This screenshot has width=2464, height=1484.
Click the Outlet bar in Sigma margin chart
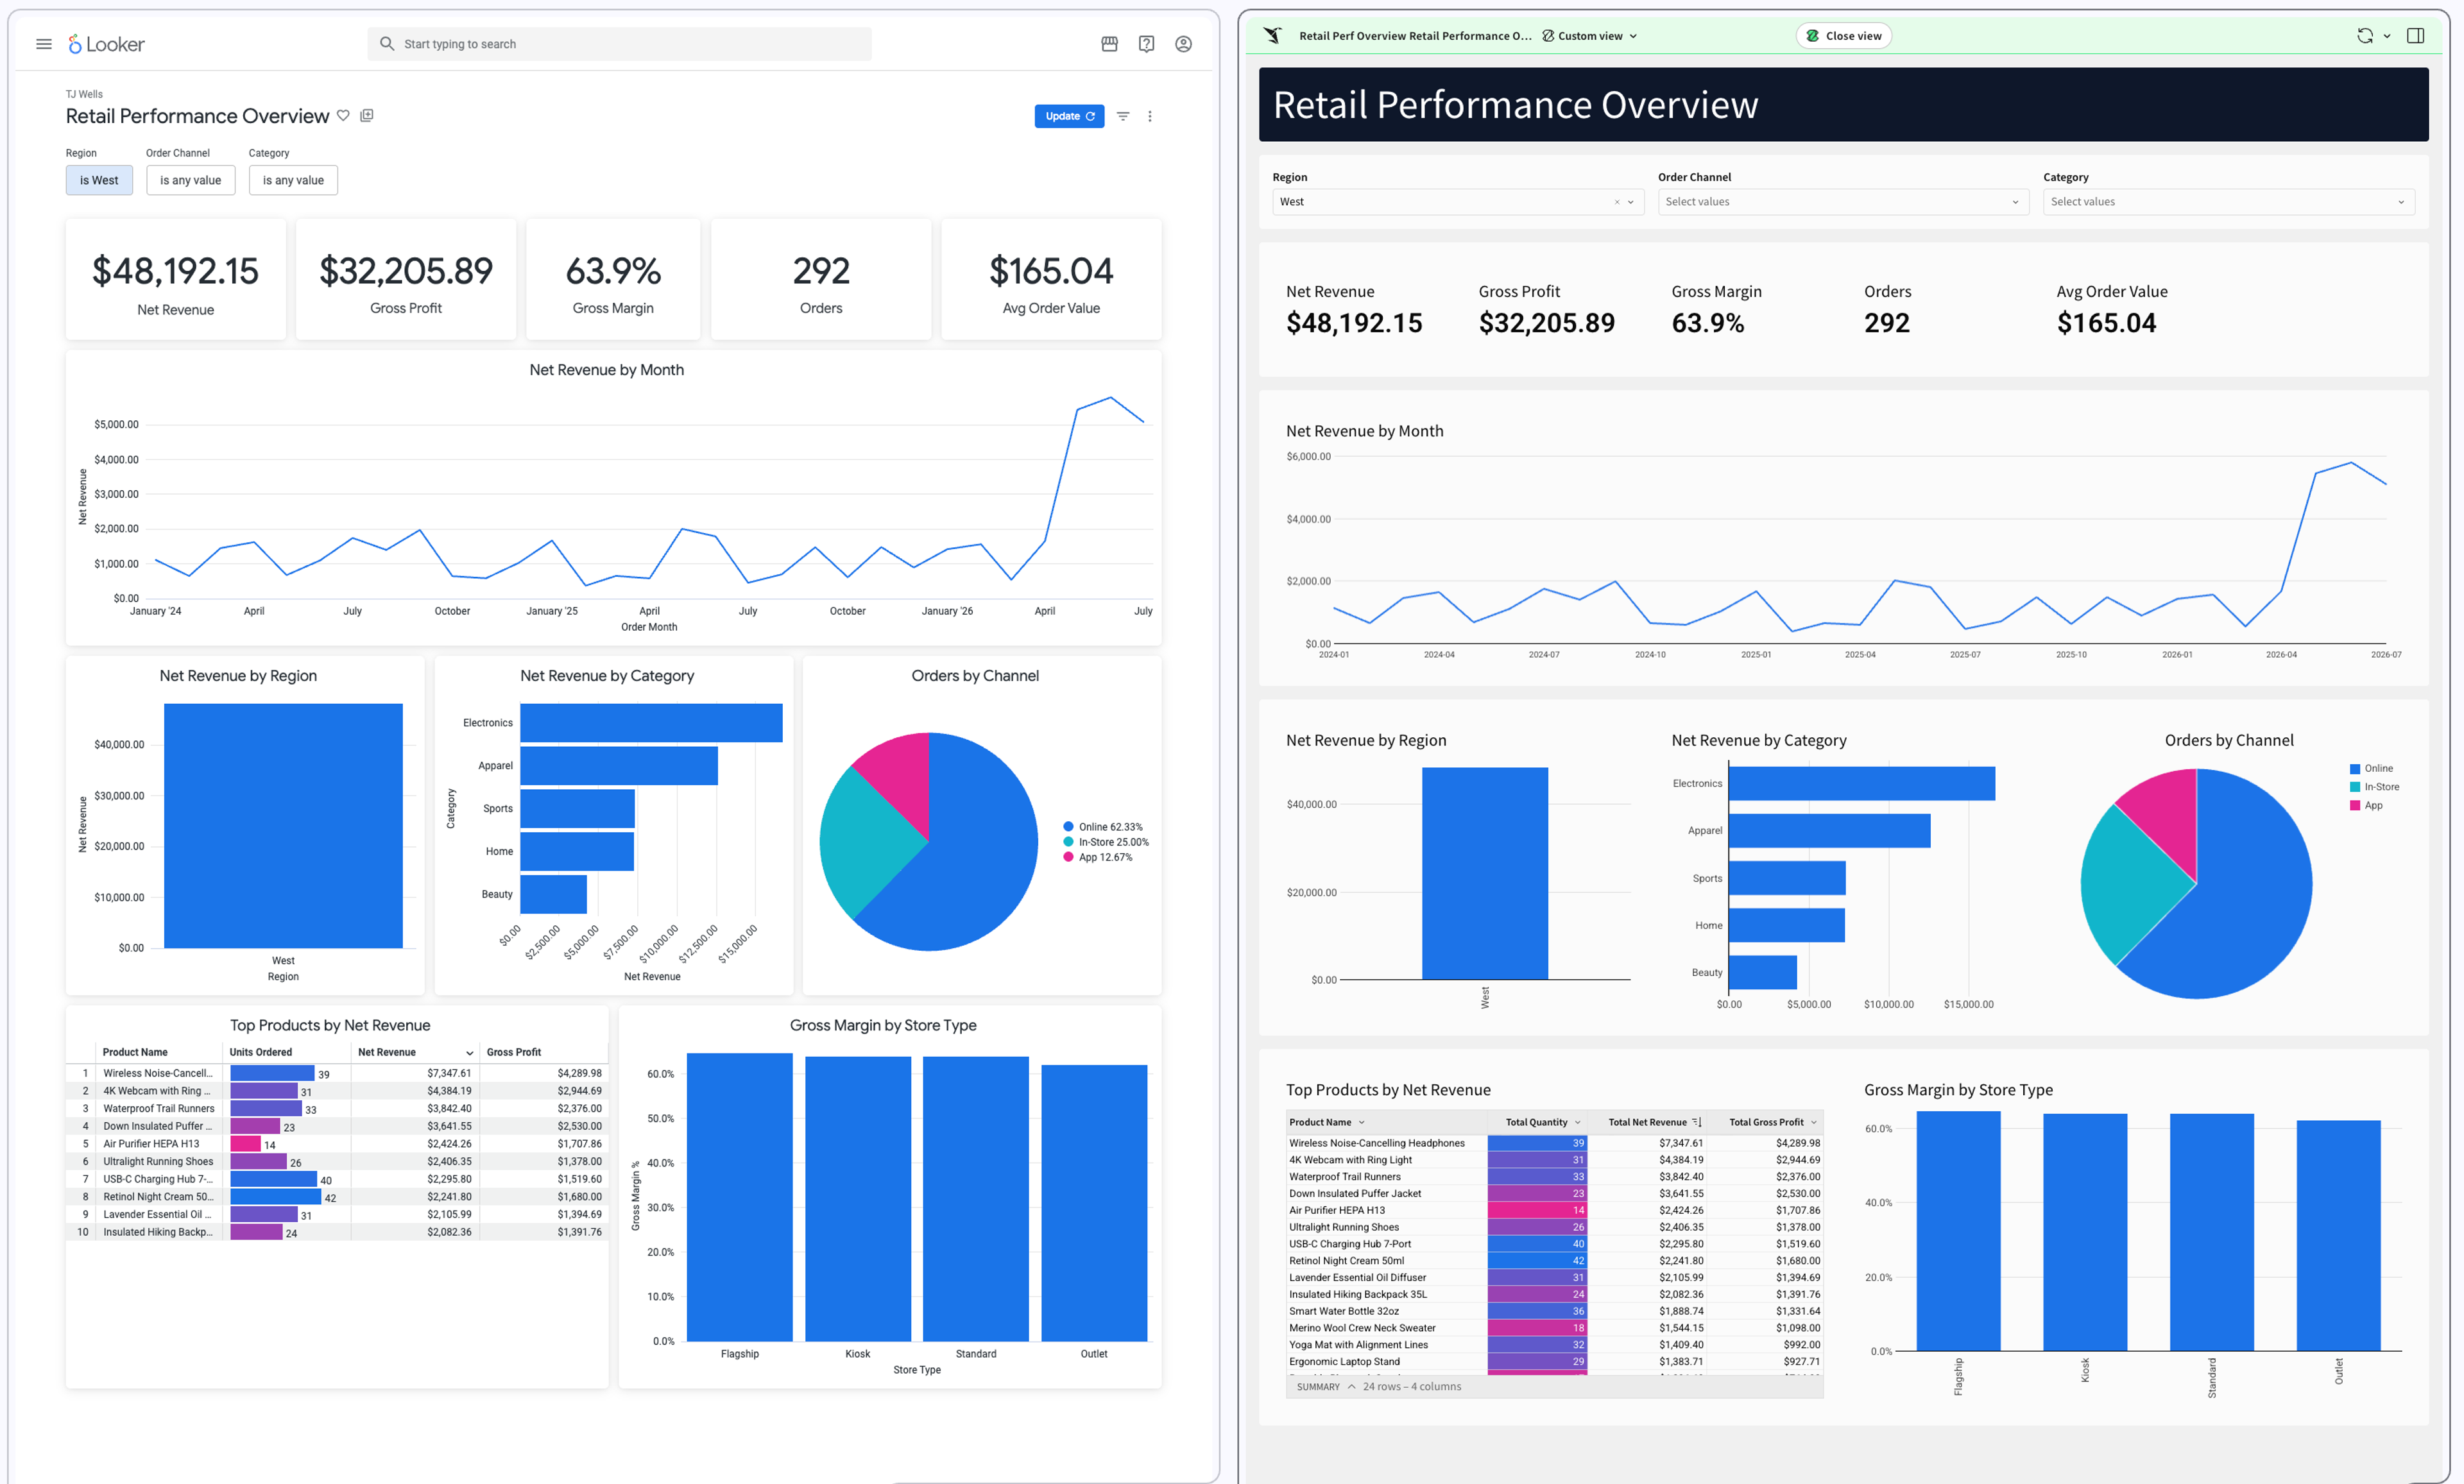coord(2338,1236)
